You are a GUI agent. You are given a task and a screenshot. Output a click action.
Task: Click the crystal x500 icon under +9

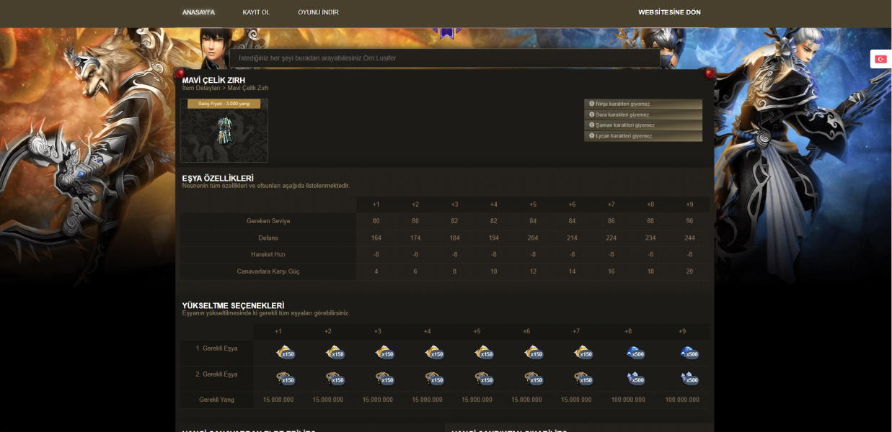(x=689, y=378)
